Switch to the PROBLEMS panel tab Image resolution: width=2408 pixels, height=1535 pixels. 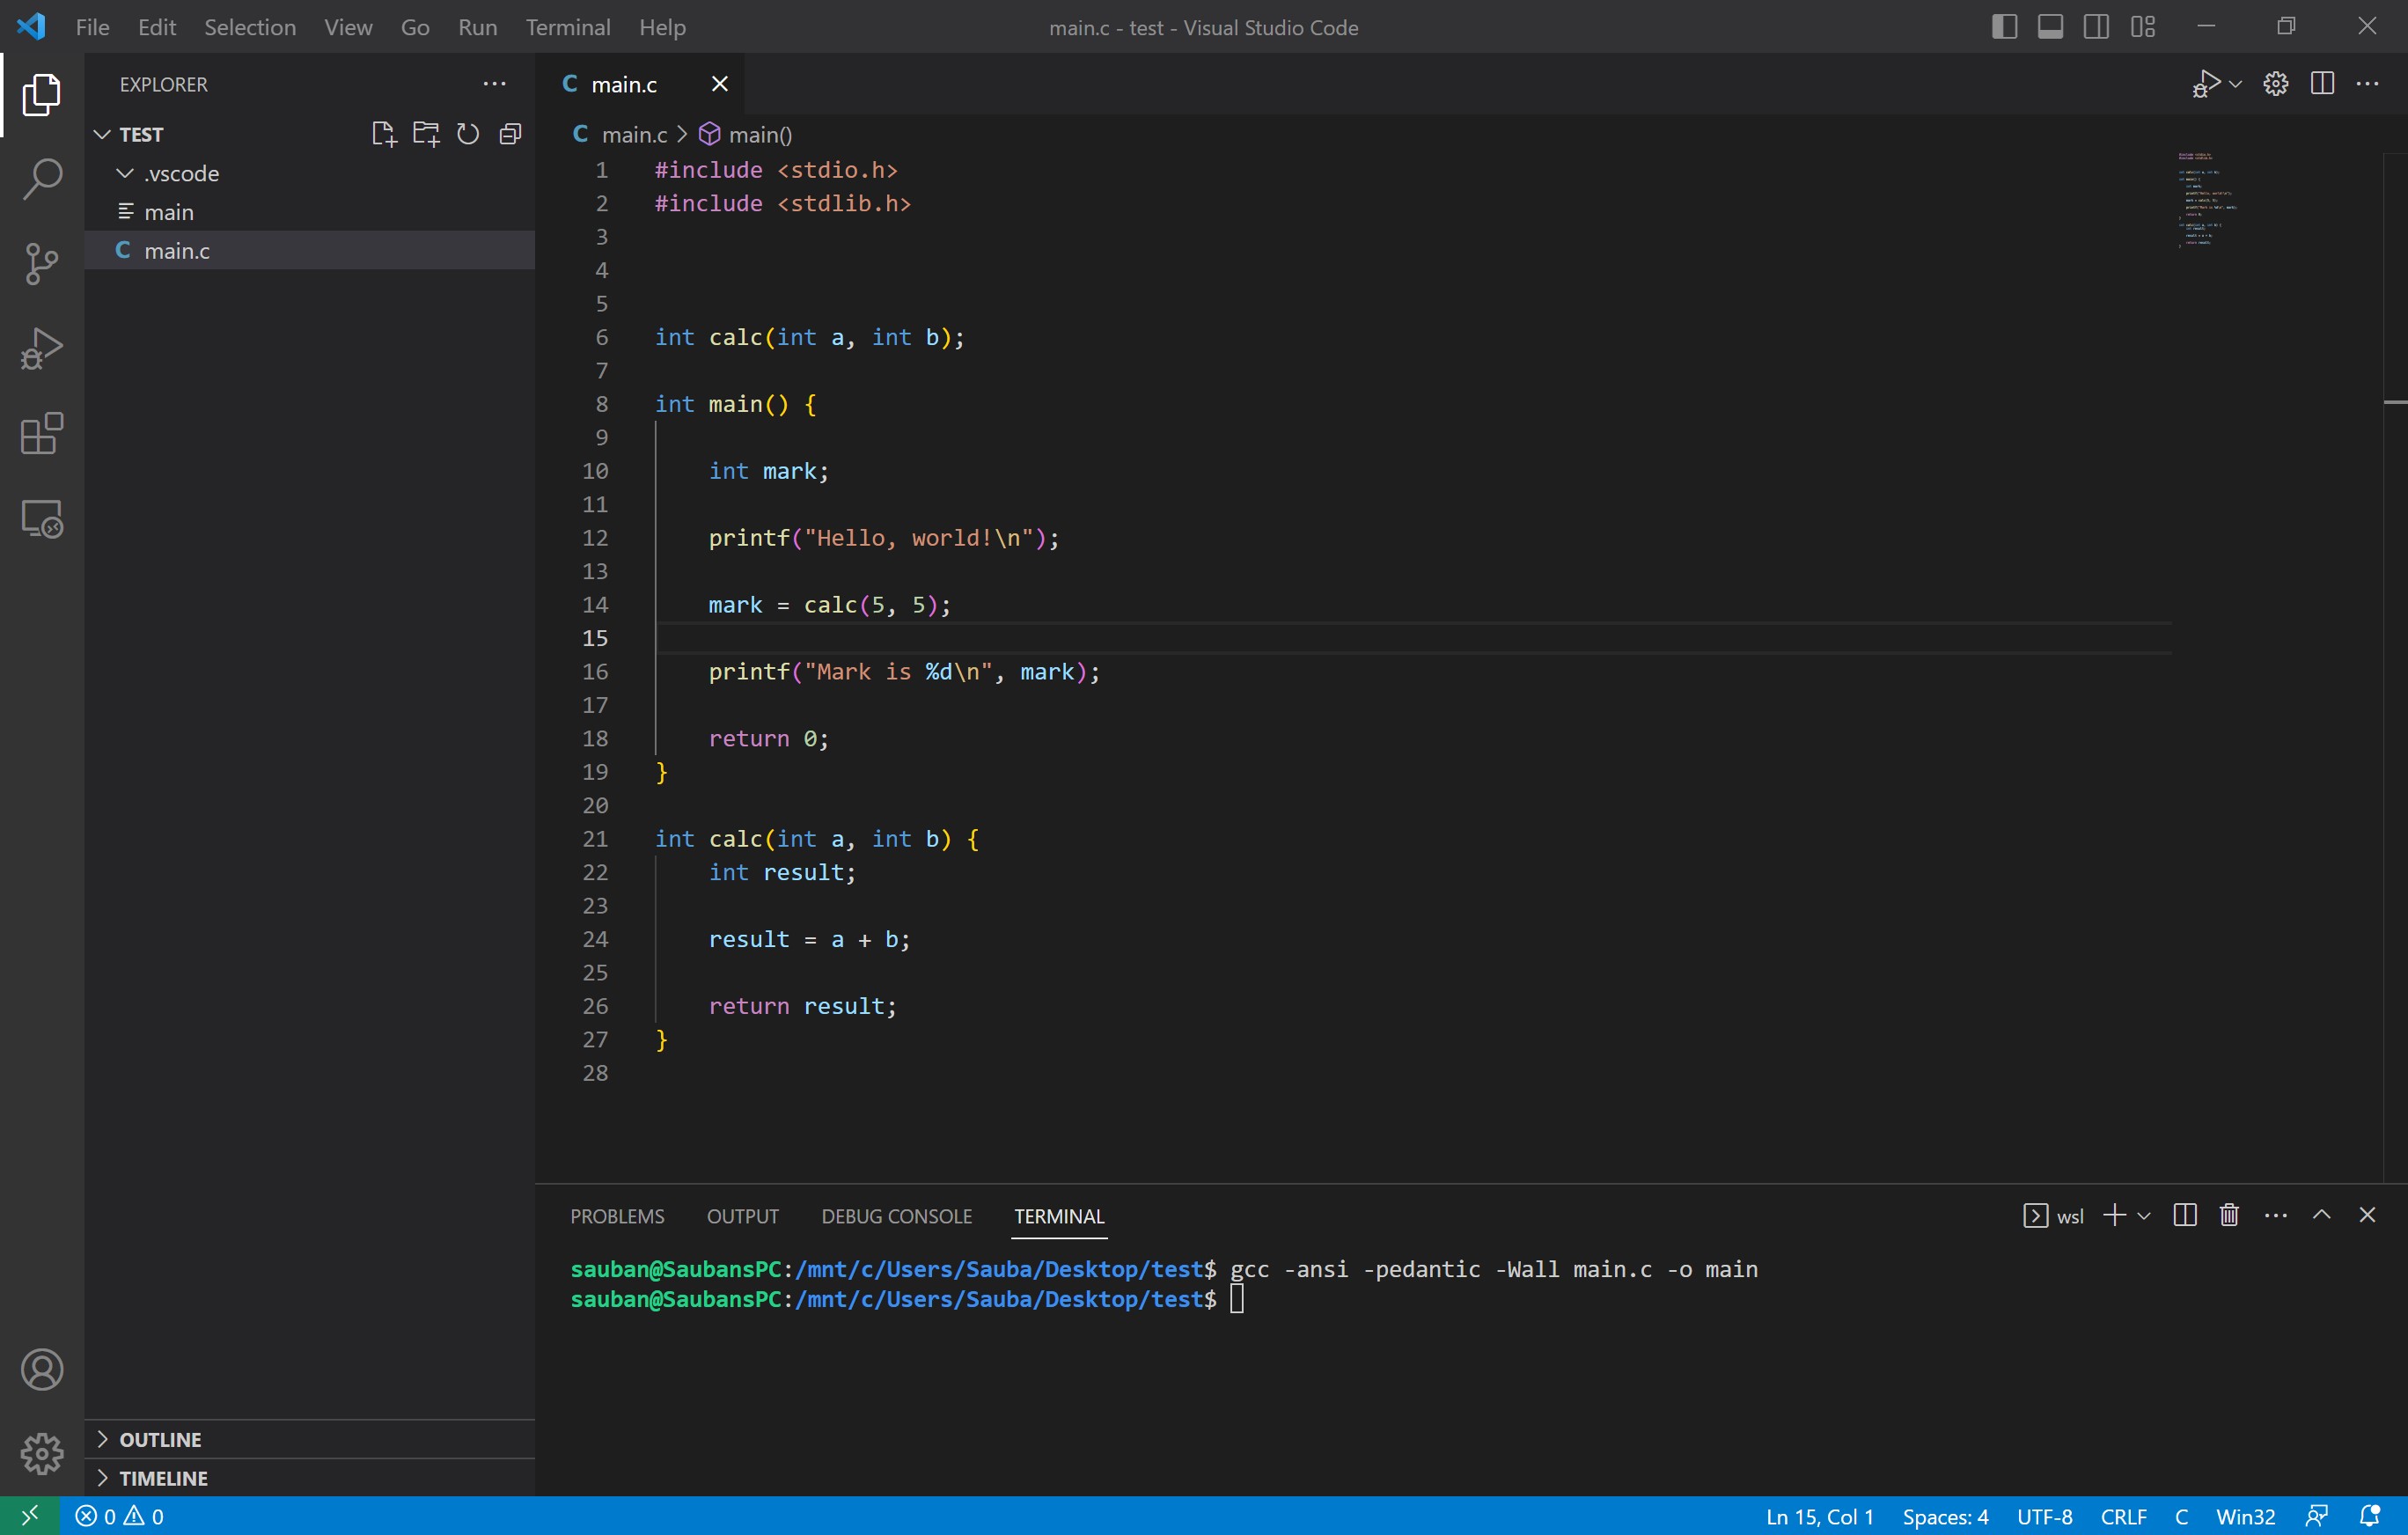click(x=617, y=1216)
